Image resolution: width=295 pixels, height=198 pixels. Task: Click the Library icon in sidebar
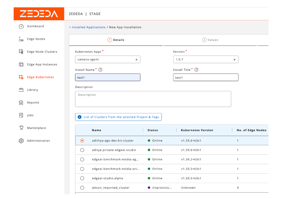point(21,90)
